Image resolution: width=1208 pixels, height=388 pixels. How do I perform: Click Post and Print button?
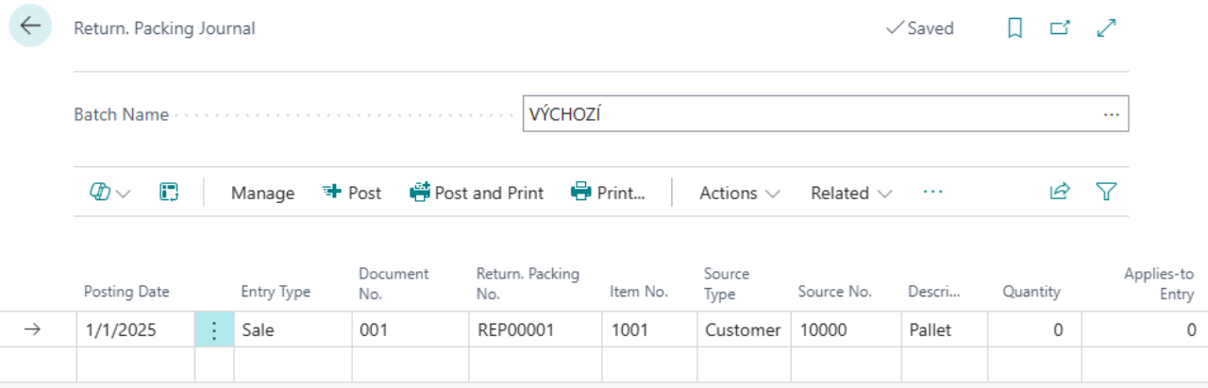coord(477,193)
